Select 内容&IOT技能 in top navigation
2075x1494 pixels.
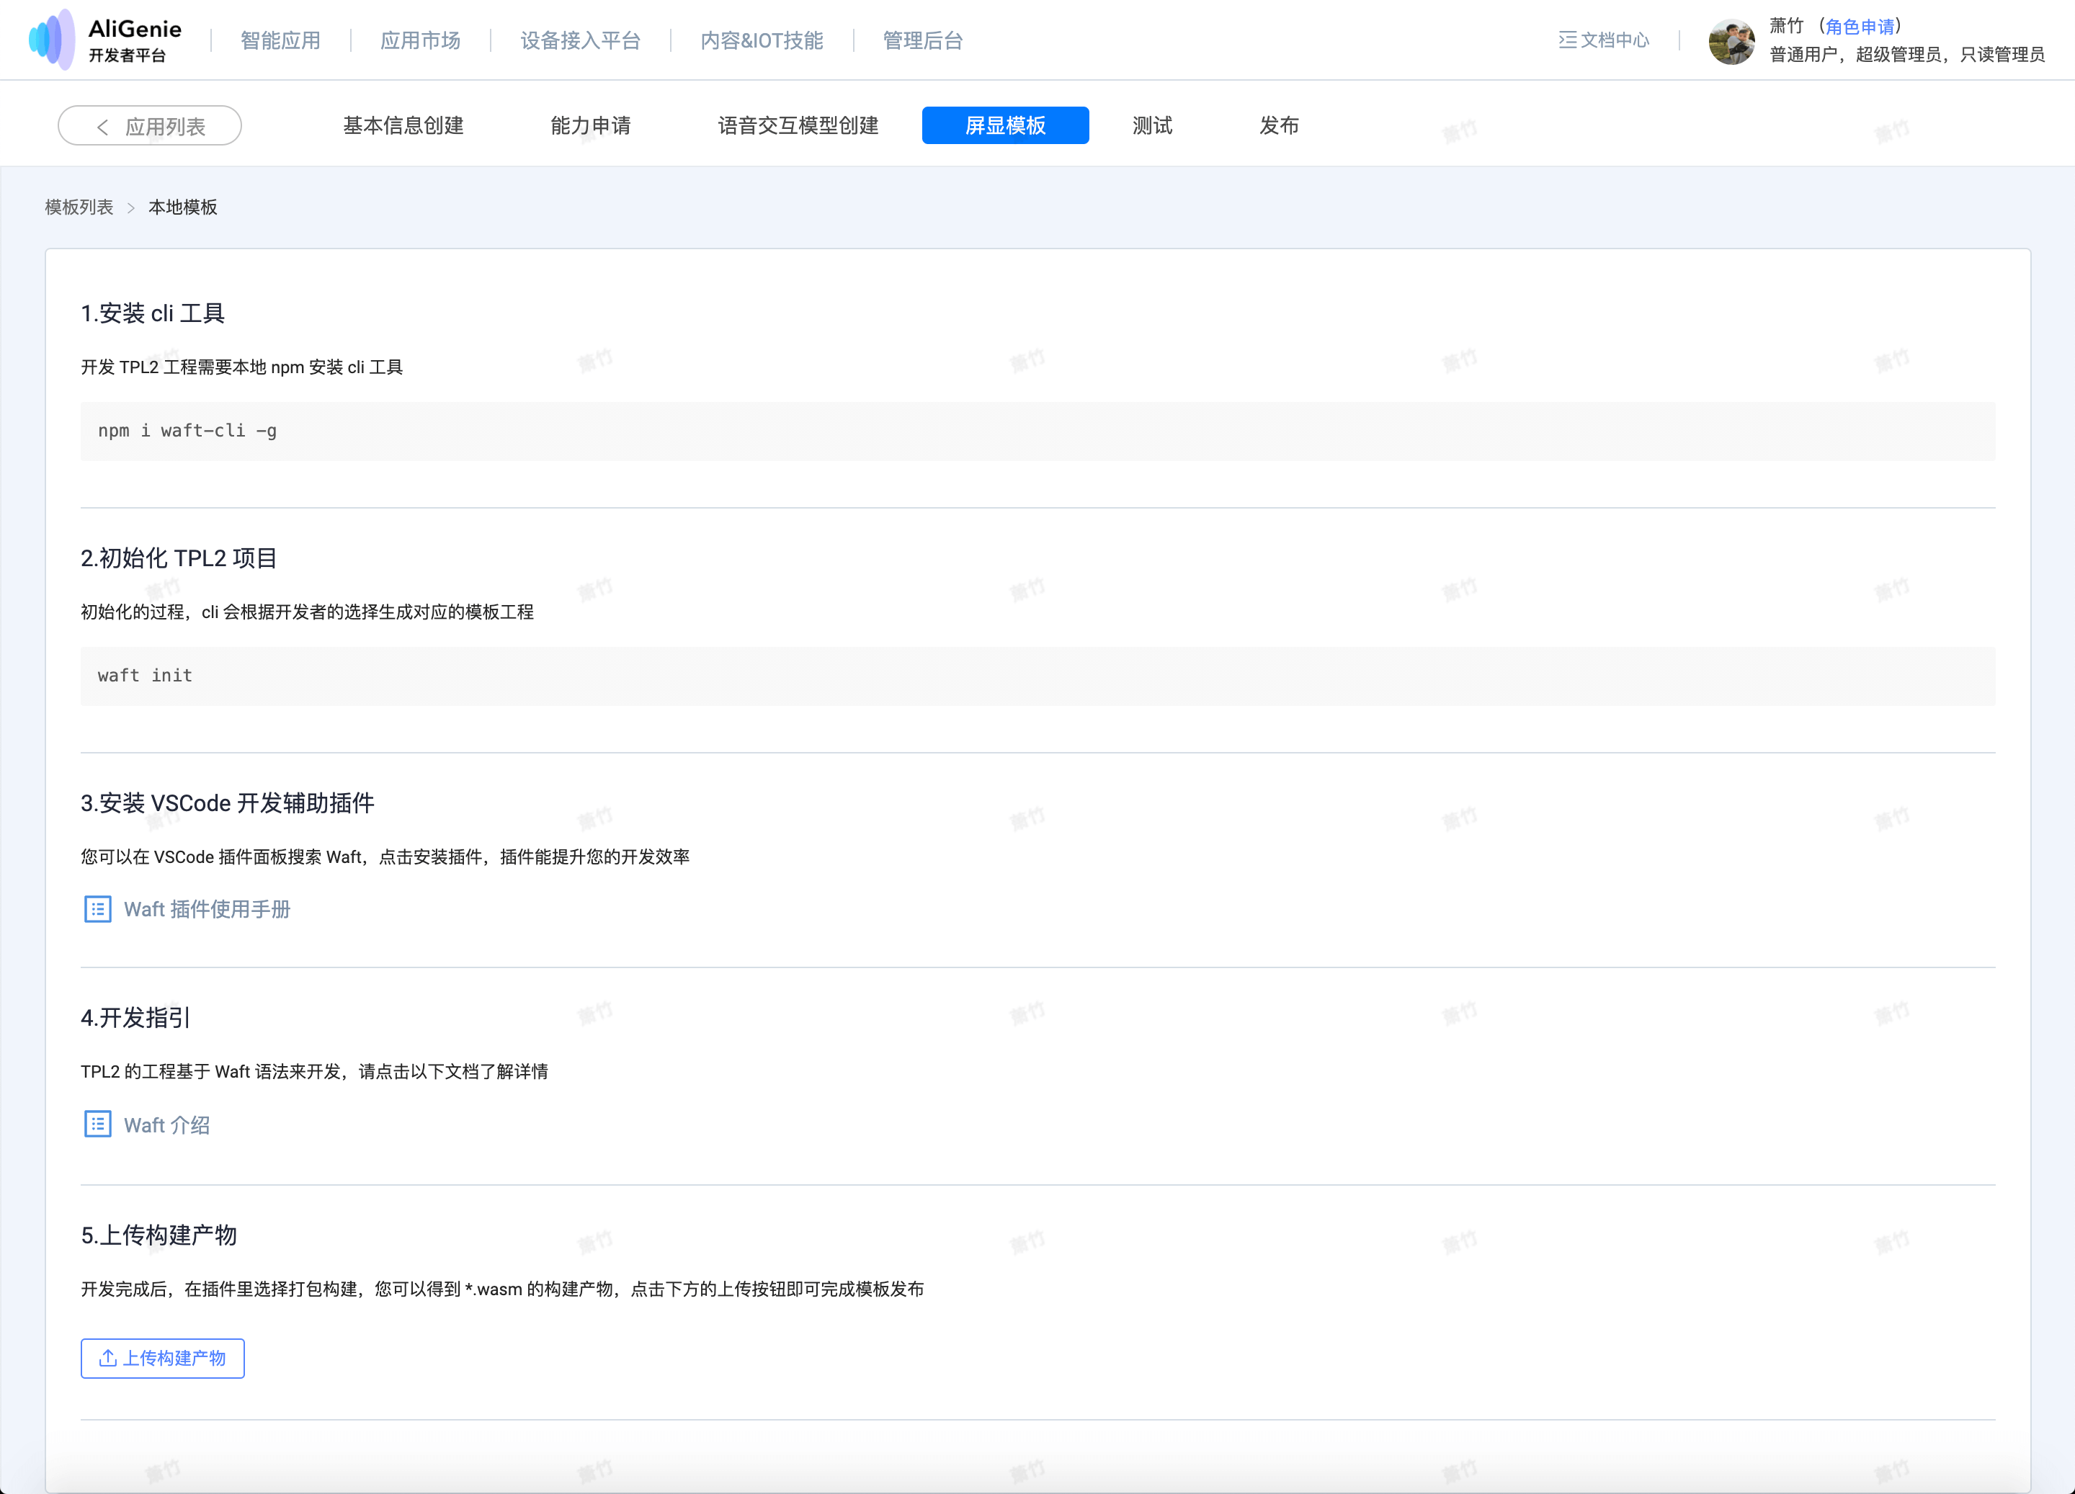click(x=762, y=40)
